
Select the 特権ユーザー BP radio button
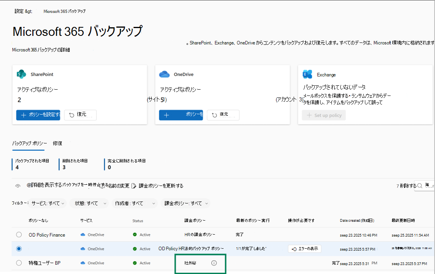19,263
